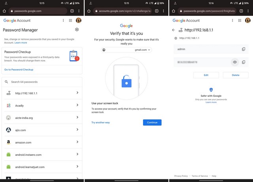Open tab switcher in the middle phone browser

pos(157,11)
